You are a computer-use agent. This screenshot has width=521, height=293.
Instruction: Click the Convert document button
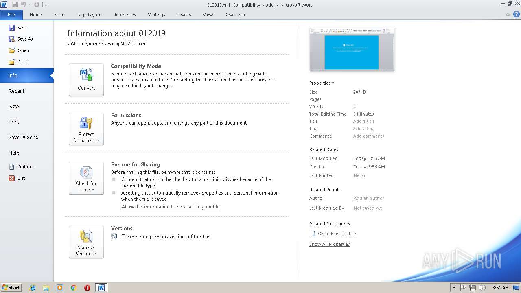click(86, 80)
